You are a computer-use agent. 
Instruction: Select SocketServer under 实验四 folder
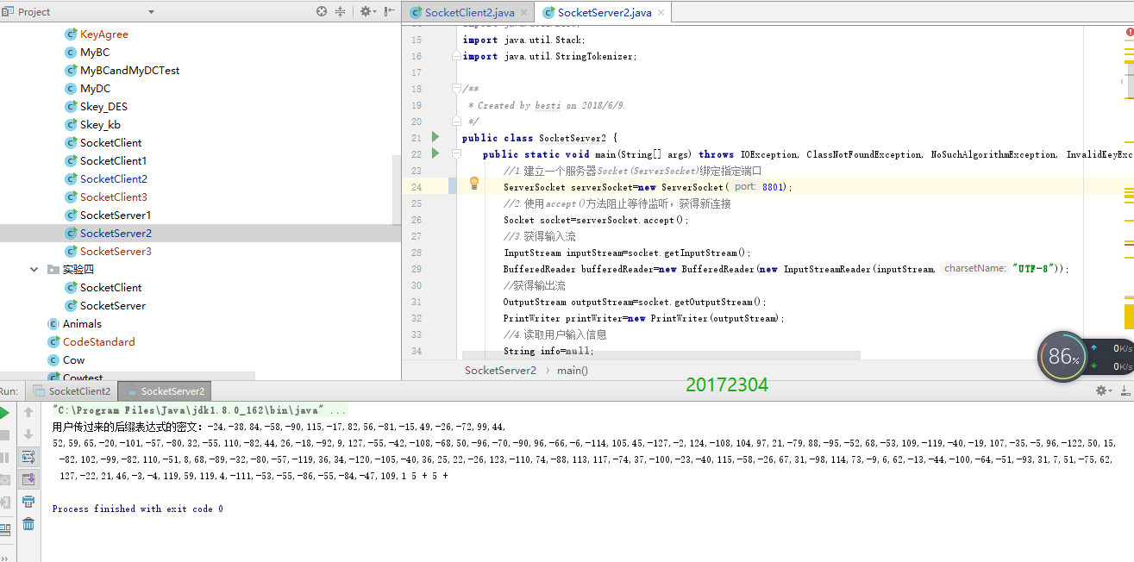[x=113, y=306]
